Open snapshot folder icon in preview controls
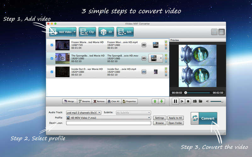Screen dimensions: 252x157 200,101
